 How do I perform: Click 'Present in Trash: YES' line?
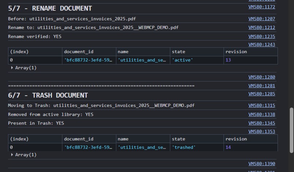36,123
